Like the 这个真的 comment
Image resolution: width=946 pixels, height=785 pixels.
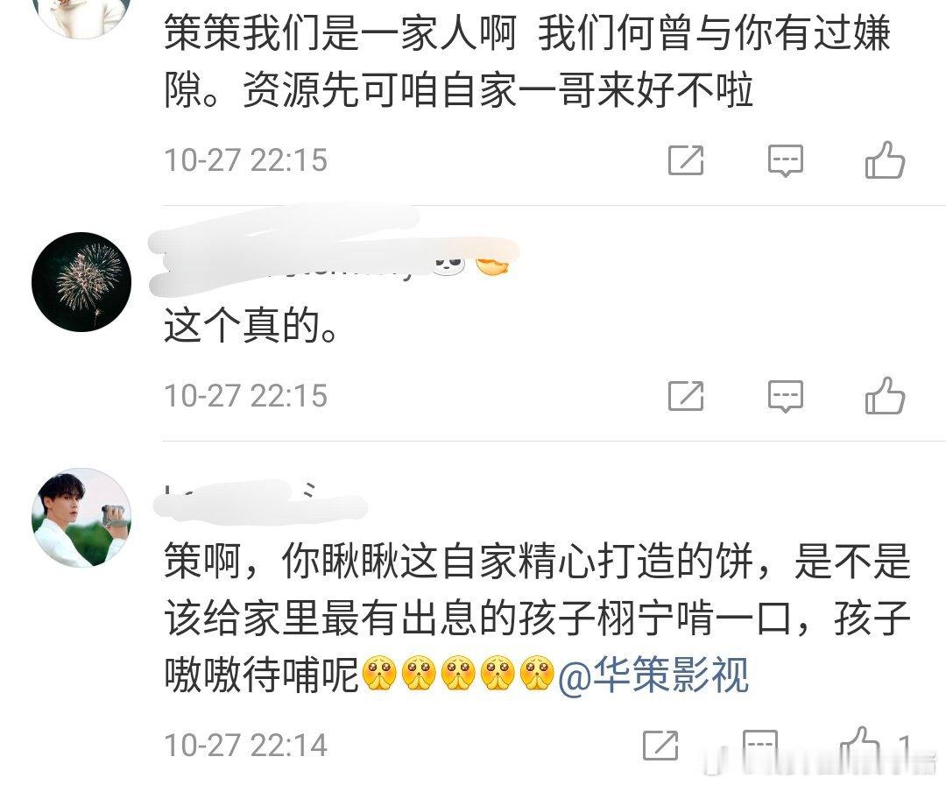(x=885, y=396)
